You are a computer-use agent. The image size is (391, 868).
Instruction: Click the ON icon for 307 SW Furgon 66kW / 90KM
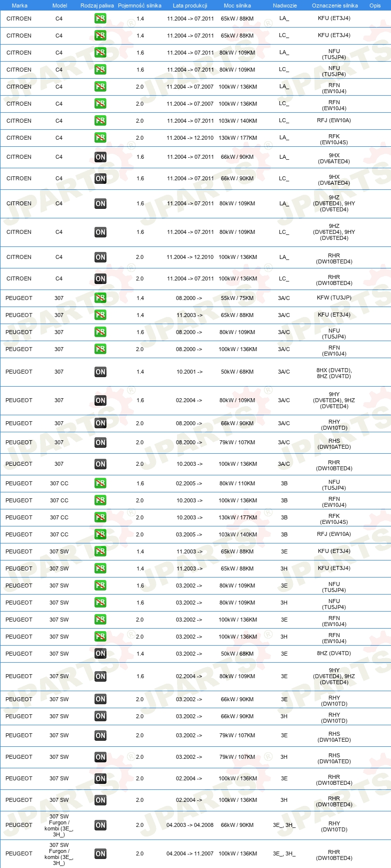pos(100,825)
